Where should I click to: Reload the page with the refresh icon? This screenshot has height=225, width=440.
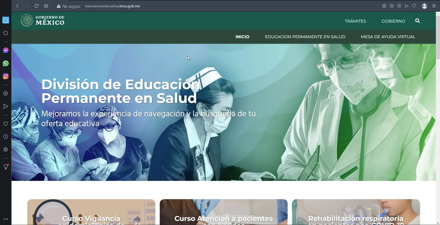tap(36, 6)
